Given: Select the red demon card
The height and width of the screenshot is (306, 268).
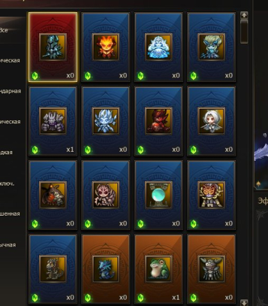Looking at the screenshot, I should click(x=158, y=121).
